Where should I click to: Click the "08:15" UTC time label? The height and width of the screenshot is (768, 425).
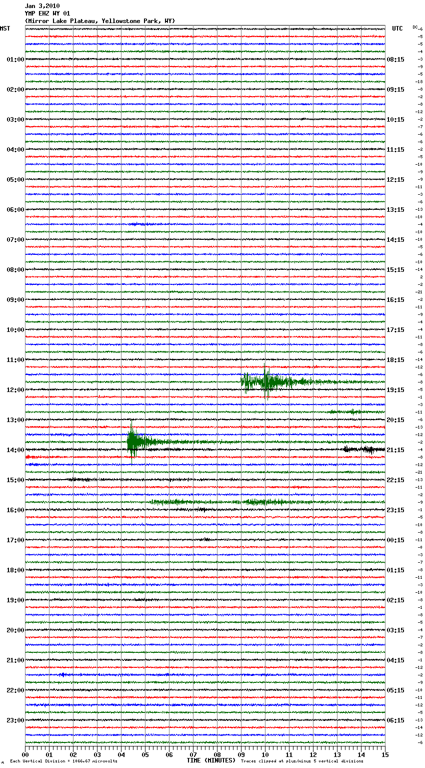point(395,60)
